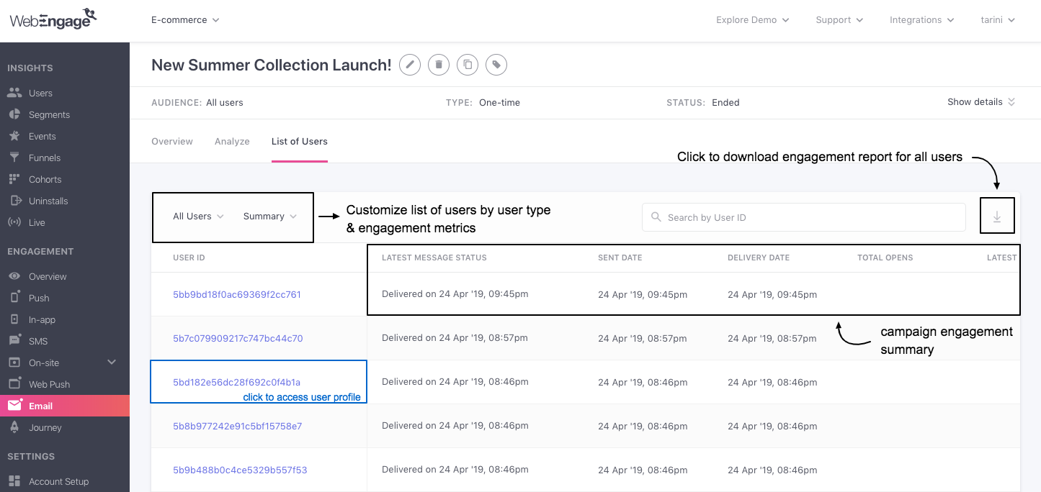Open the Explore Demo dropdown
1041x492 pixels.
pos(752,20)
